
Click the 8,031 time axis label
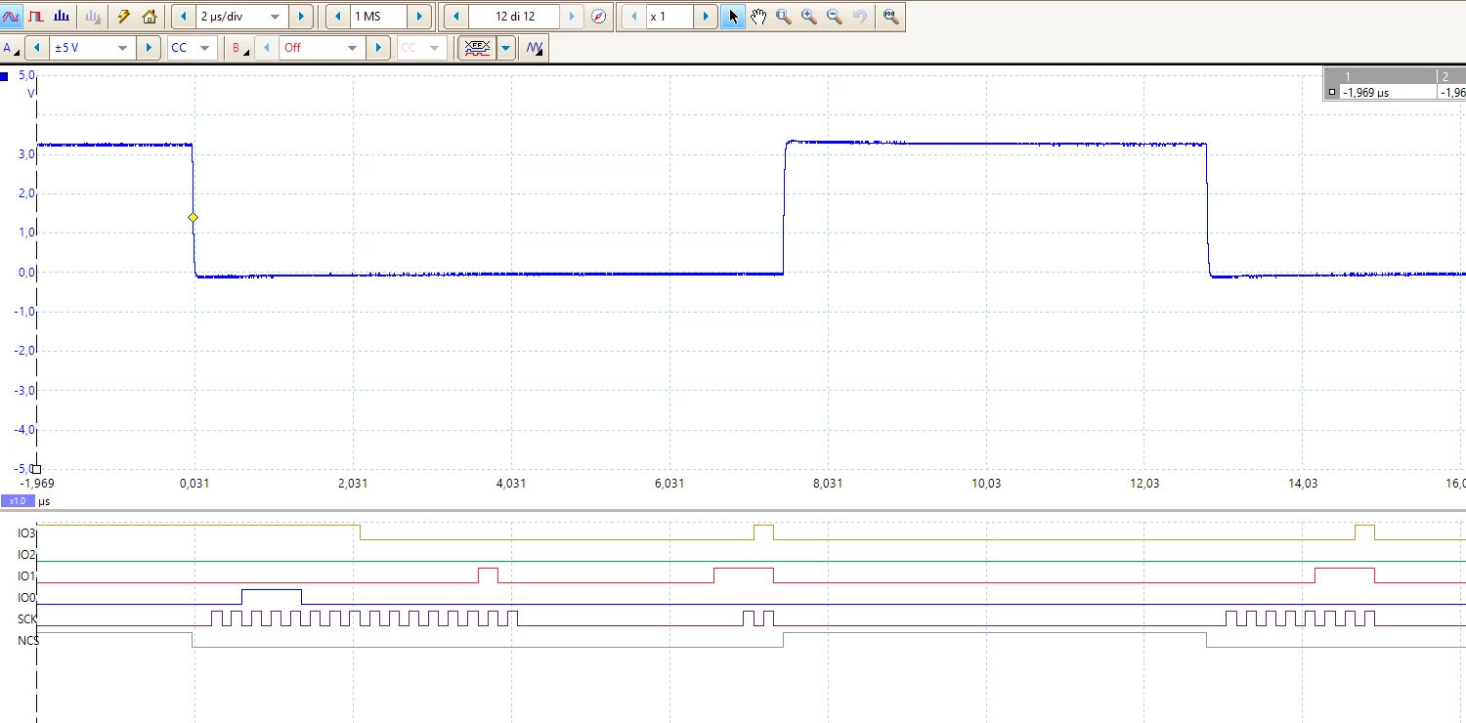[828, 484]
